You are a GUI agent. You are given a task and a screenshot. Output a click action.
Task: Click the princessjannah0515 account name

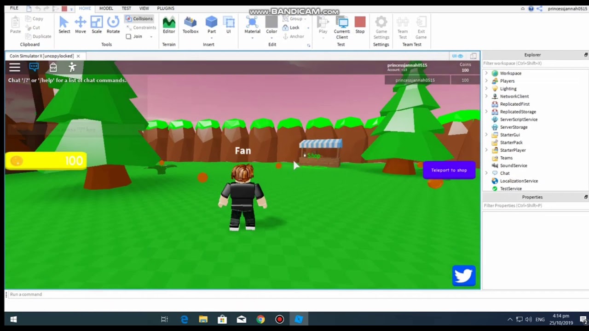click(567, 9)
